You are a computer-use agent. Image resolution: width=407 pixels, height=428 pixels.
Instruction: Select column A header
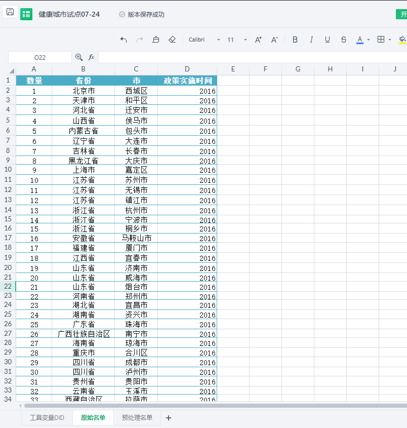point(34,69)
